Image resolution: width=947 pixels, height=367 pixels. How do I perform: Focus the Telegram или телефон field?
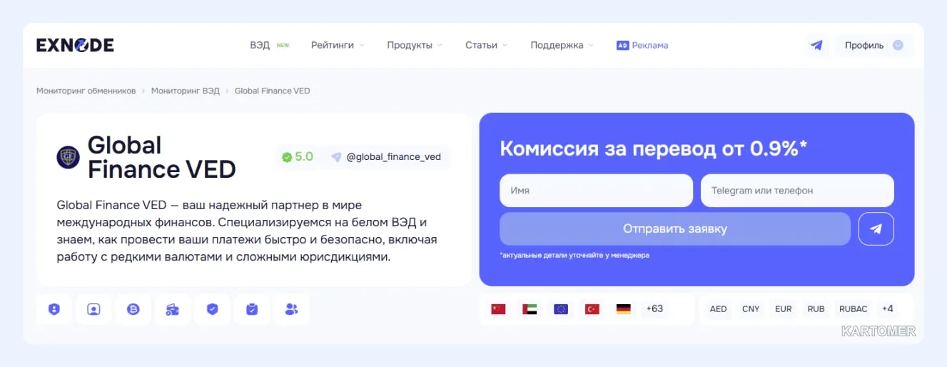tap(797, 191)
